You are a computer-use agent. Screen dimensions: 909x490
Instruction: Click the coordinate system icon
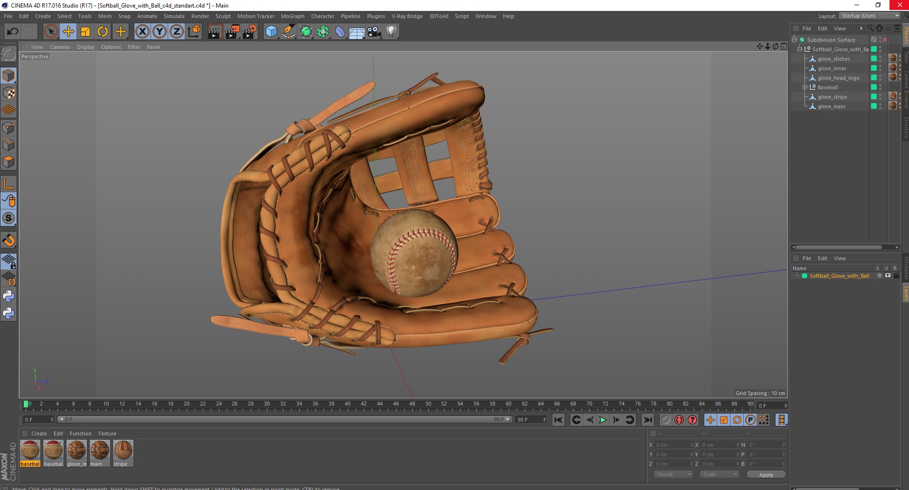[x=194, y=32]
